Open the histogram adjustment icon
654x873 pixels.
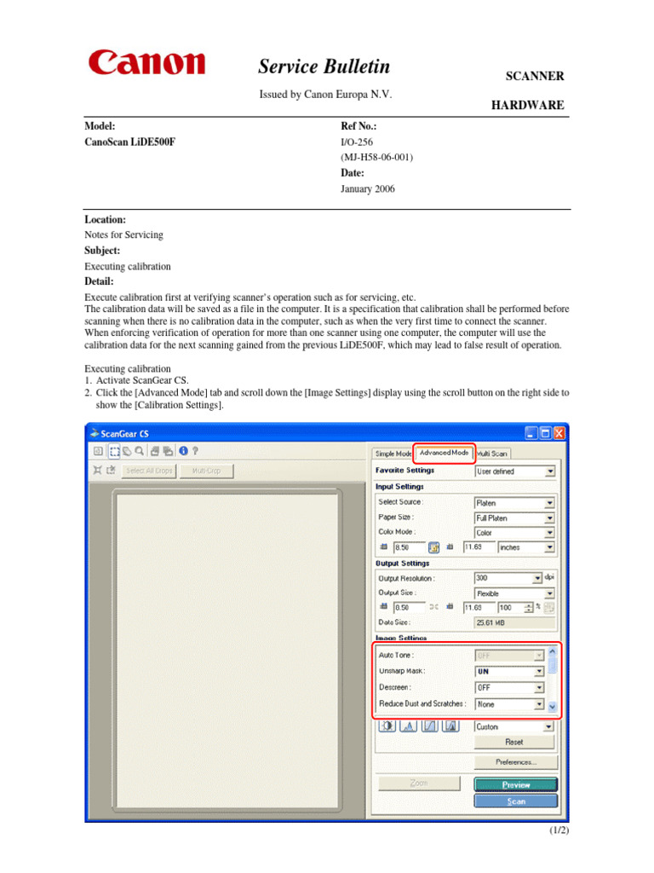[x=408, y=726]
